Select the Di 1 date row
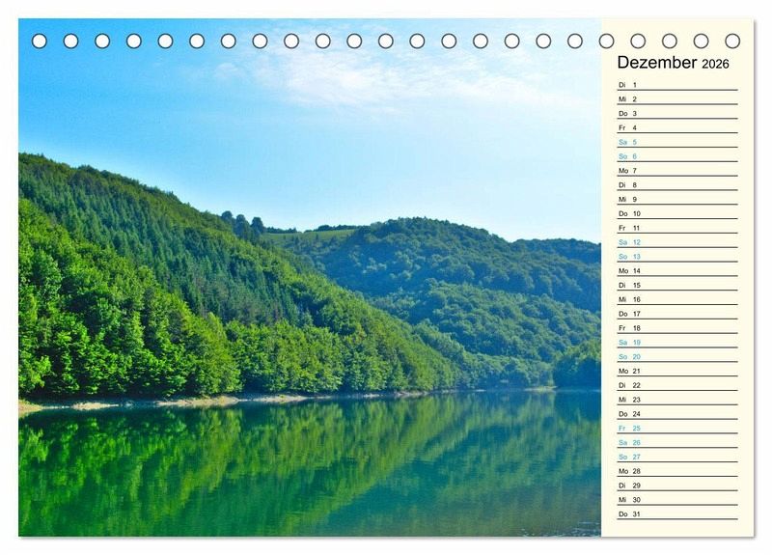 coord(676,85)
